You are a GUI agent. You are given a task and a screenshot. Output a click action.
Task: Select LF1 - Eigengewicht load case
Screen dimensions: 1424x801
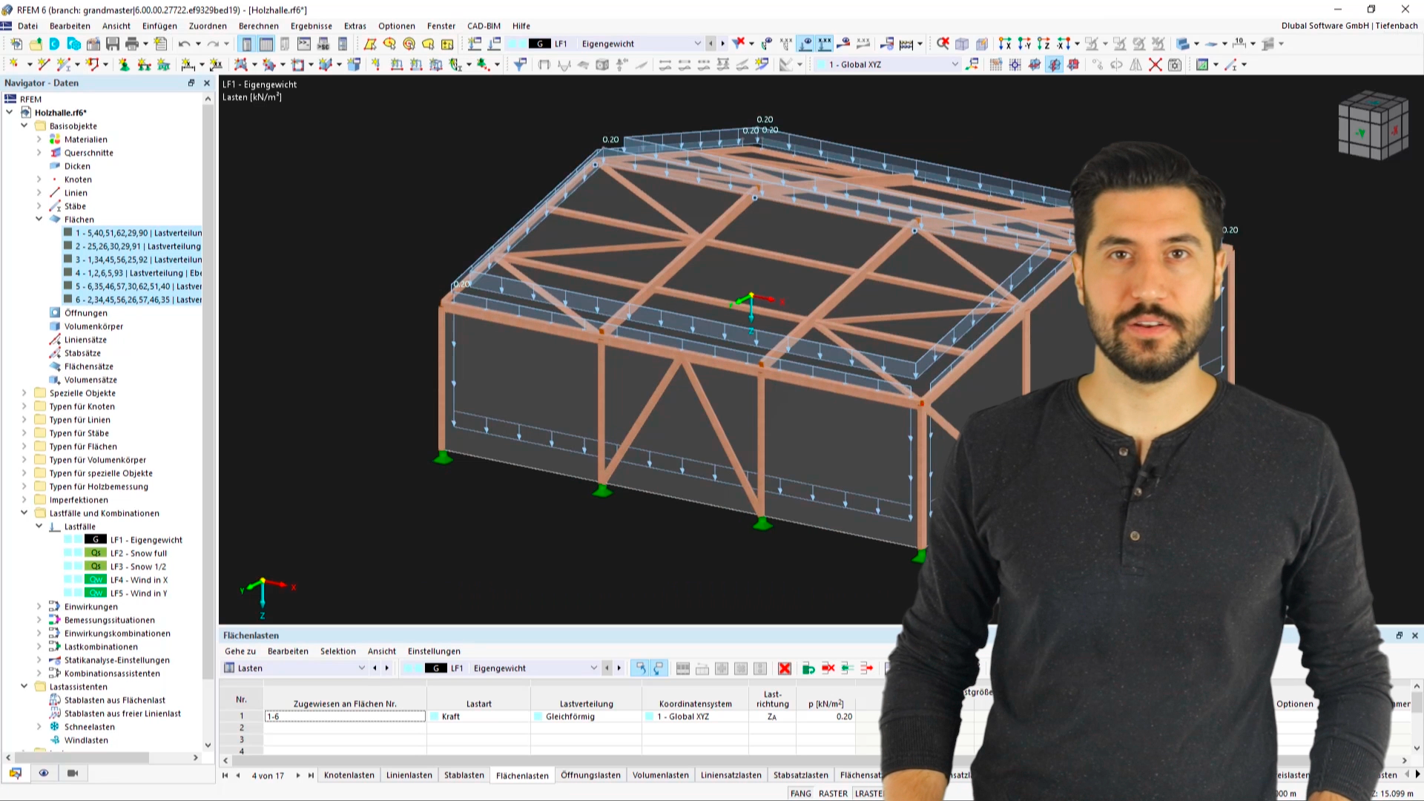(x=145, y=540)
